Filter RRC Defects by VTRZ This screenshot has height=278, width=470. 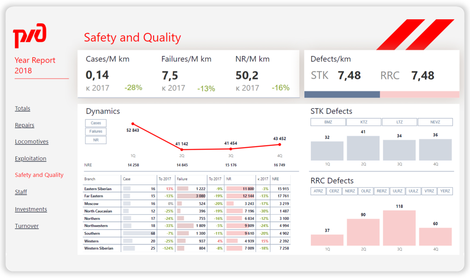[429, 191]
